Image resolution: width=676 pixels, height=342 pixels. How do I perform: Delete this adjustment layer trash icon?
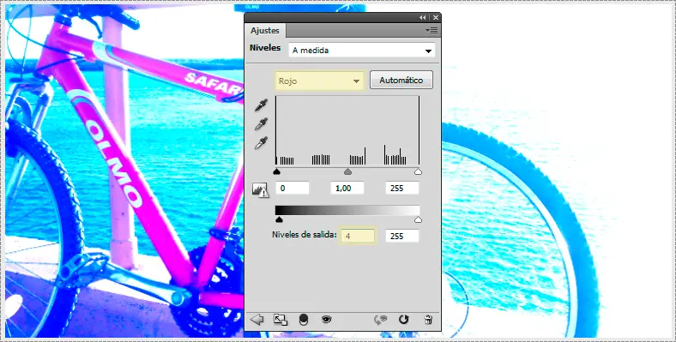click(x=428, y=320)
